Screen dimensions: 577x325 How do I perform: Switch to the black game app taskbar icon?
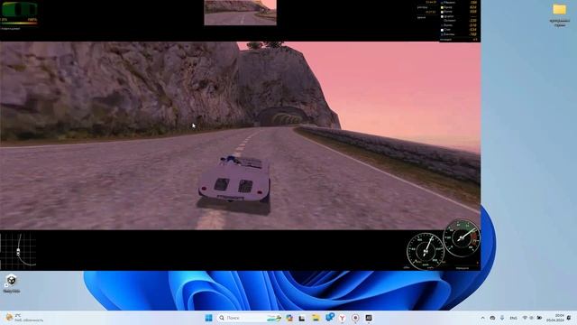pyautogui.click(x=369, y=318)
